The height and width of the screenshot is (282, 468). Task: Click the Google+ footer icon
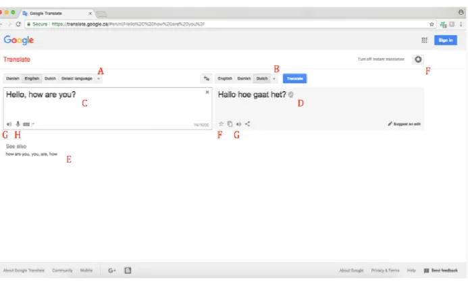pos(112,271)
